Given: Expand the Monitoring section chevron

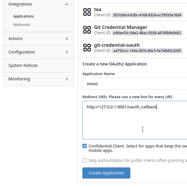Looking at the screenshot, I should [x=67, y=79].
